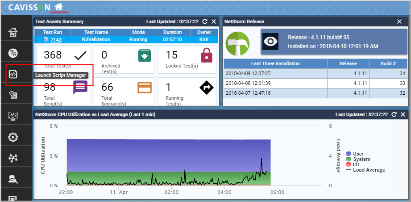Screen dimensions: 411x202
Task: Click the orange Total Scenarios card icon
Action: tap(145, 88)
